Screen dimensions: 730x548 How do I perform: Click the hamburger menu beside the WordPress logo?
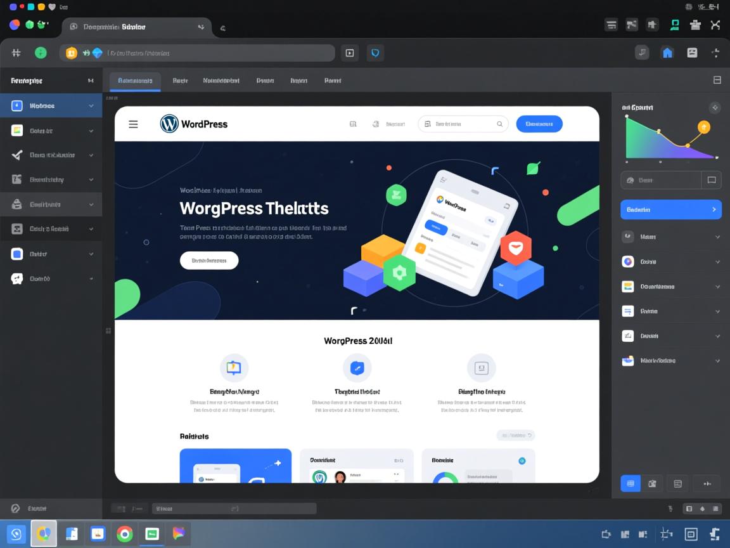coord(133,124)
